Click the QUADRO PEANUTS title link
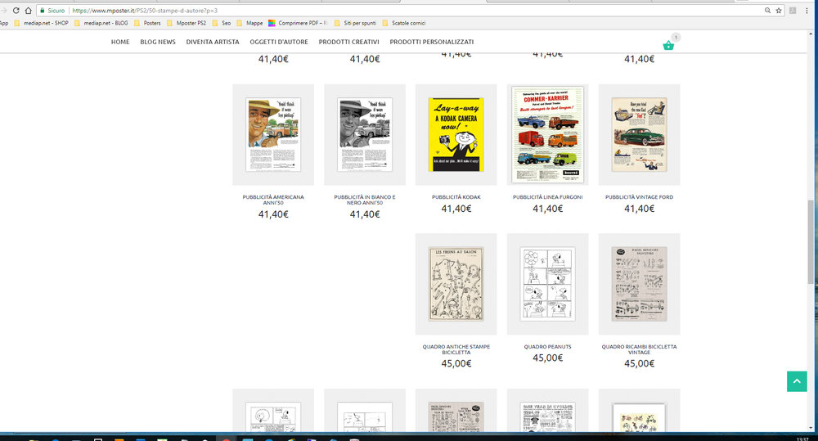818x441 pixels. tap(548, 347)
